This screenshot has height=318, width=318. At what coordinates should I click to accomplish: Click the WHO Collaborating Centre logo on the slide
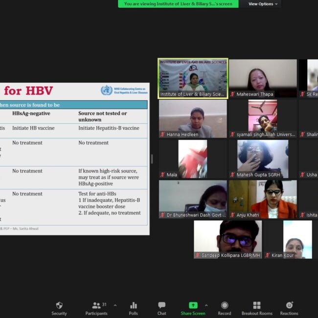pos(106,90)
